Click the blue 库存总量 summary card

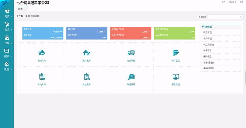click(43, 33)
